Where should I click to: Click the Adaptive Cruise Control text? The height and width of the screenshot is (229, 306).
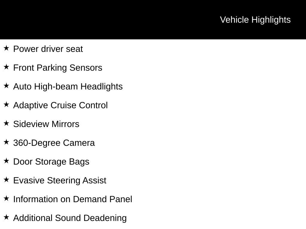pyautogui.click(x=60, y=105)
